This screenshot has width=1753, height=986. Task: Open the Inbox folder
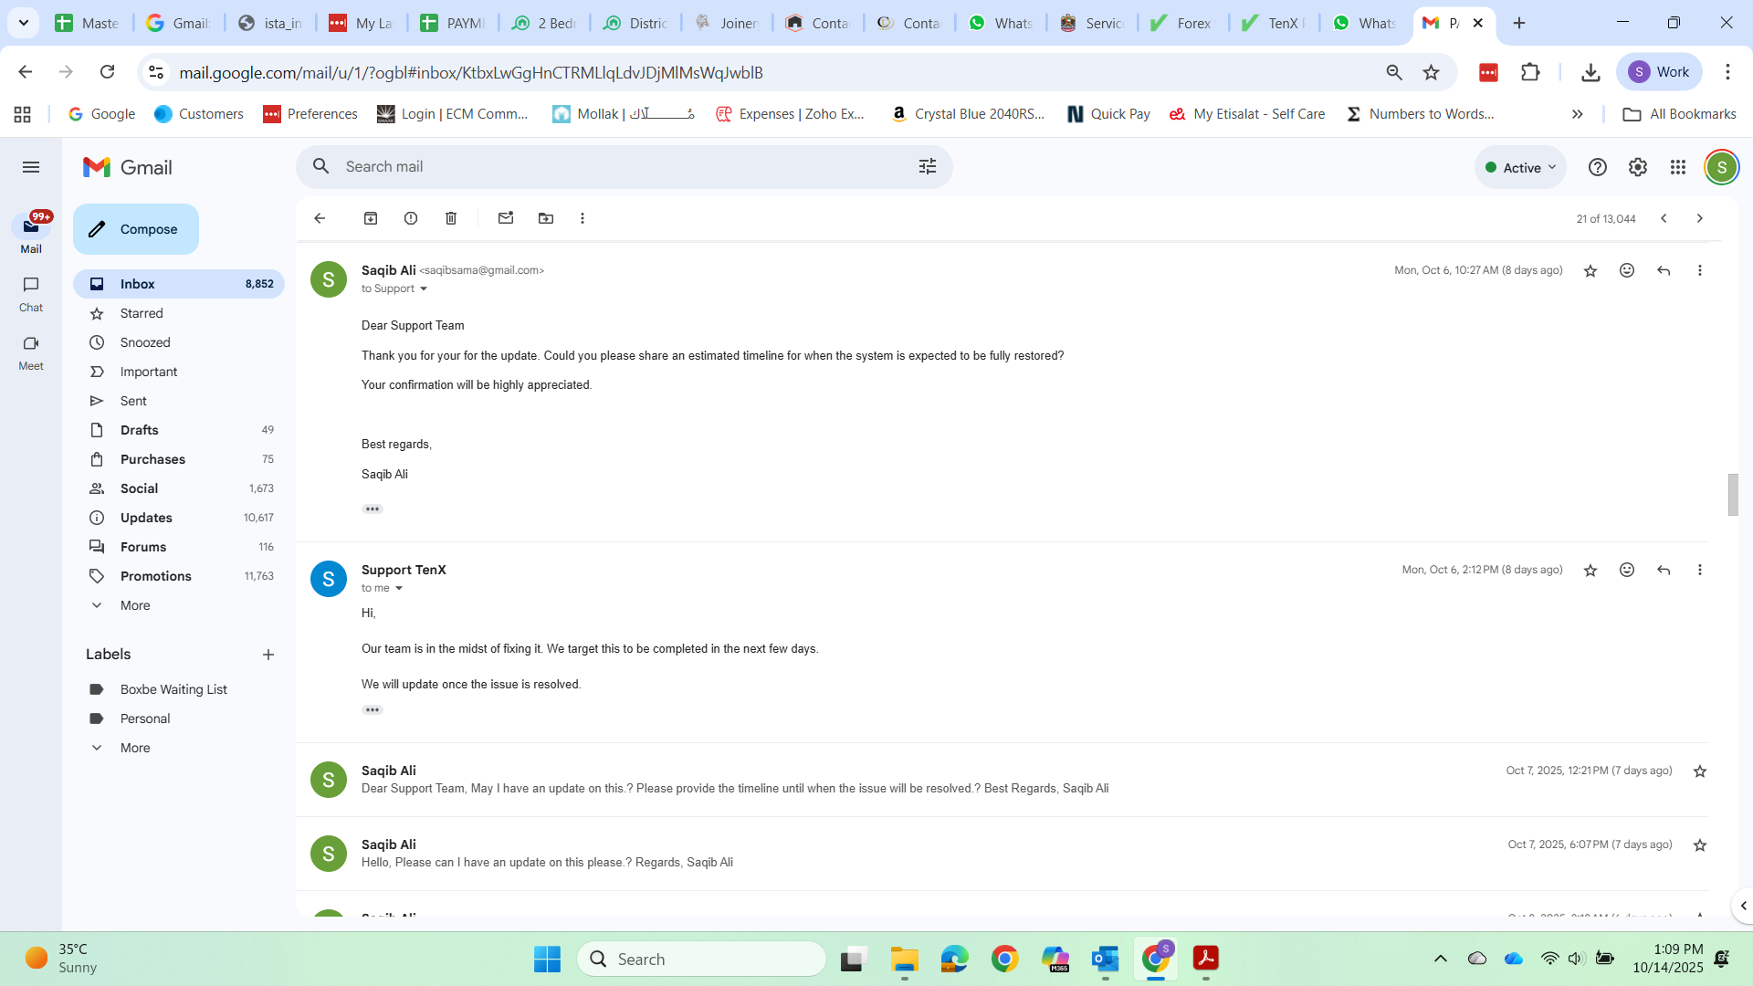[138, 284]
